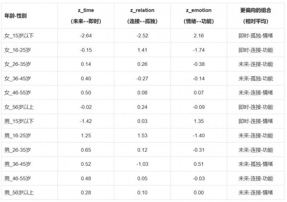Click the 男_26-35岁 row label
This screenshot has height=202, width=287.
pyautogui.click(x=18, y=150)
